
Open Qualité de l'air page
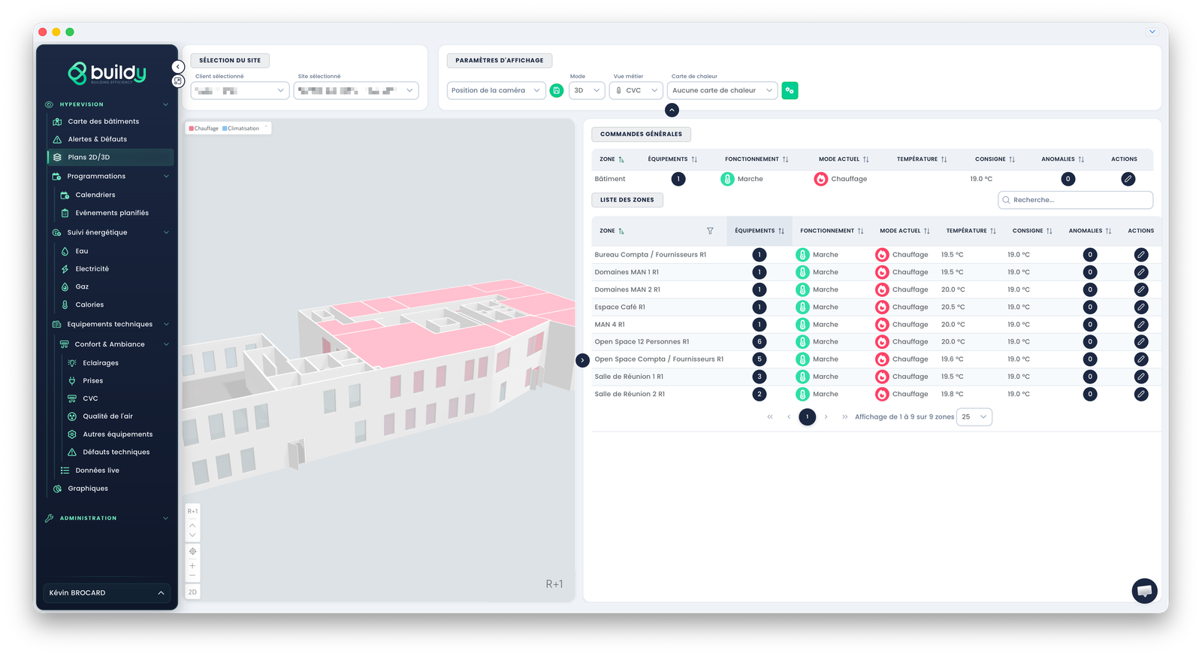click(x=108, y=416)
